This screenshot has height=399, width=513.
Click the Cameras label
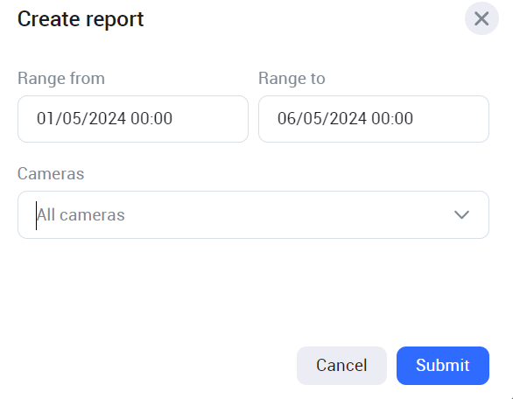pos(51,173)
